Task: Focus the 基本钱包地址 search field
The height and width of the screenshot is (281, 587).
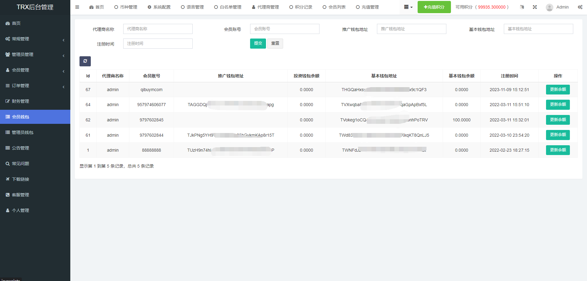Action: click(x=538, y=29)
